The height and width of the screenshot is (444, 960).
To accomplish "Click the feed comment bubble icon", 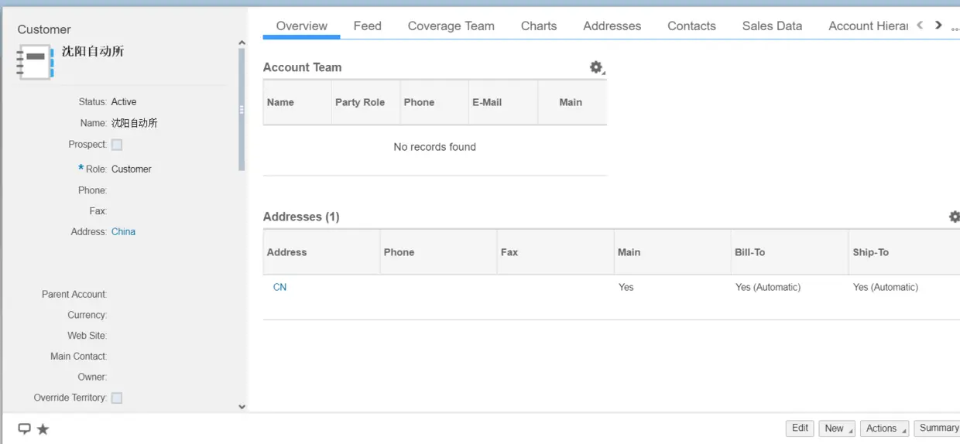I will point(24,429).
